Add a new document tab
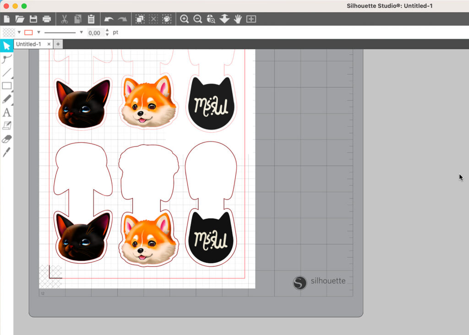This screenshot has height=335, width=469. tap(58, 44)
